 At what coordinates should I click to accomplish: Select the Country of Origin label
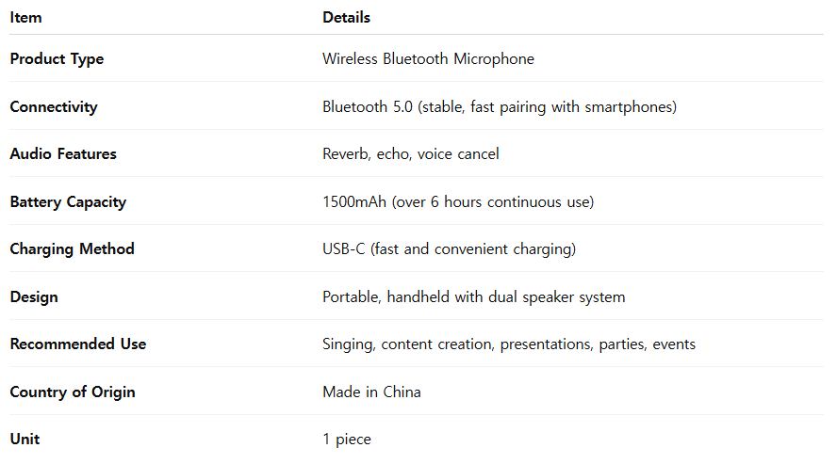click(x=73, y=392)
